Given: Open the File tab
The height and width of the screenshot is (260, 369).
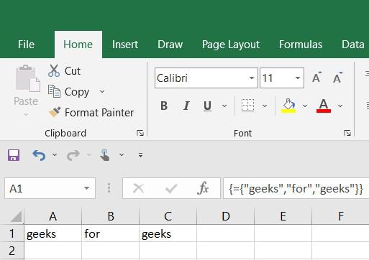Looking at the screenshot, I should [26, 45].
